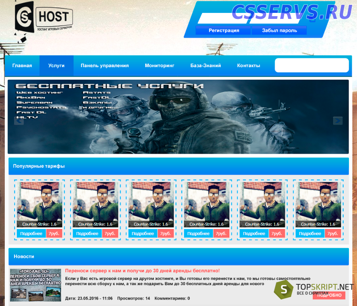Click the 7руб. price on the first tariff card

(54, 234)
